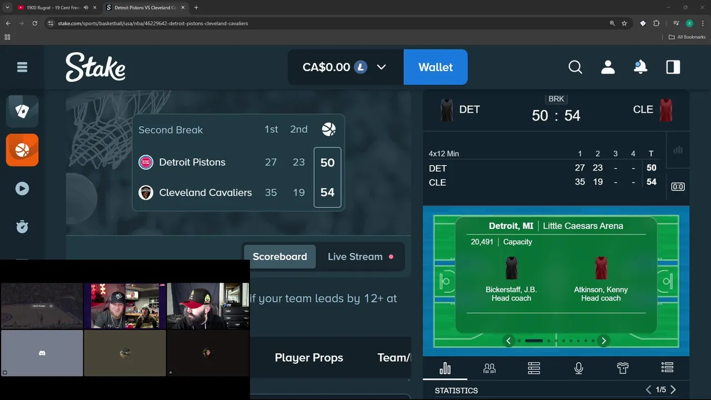Click the Little Caesars Arena label
This screenshot has width=711, height=400.
583,226
